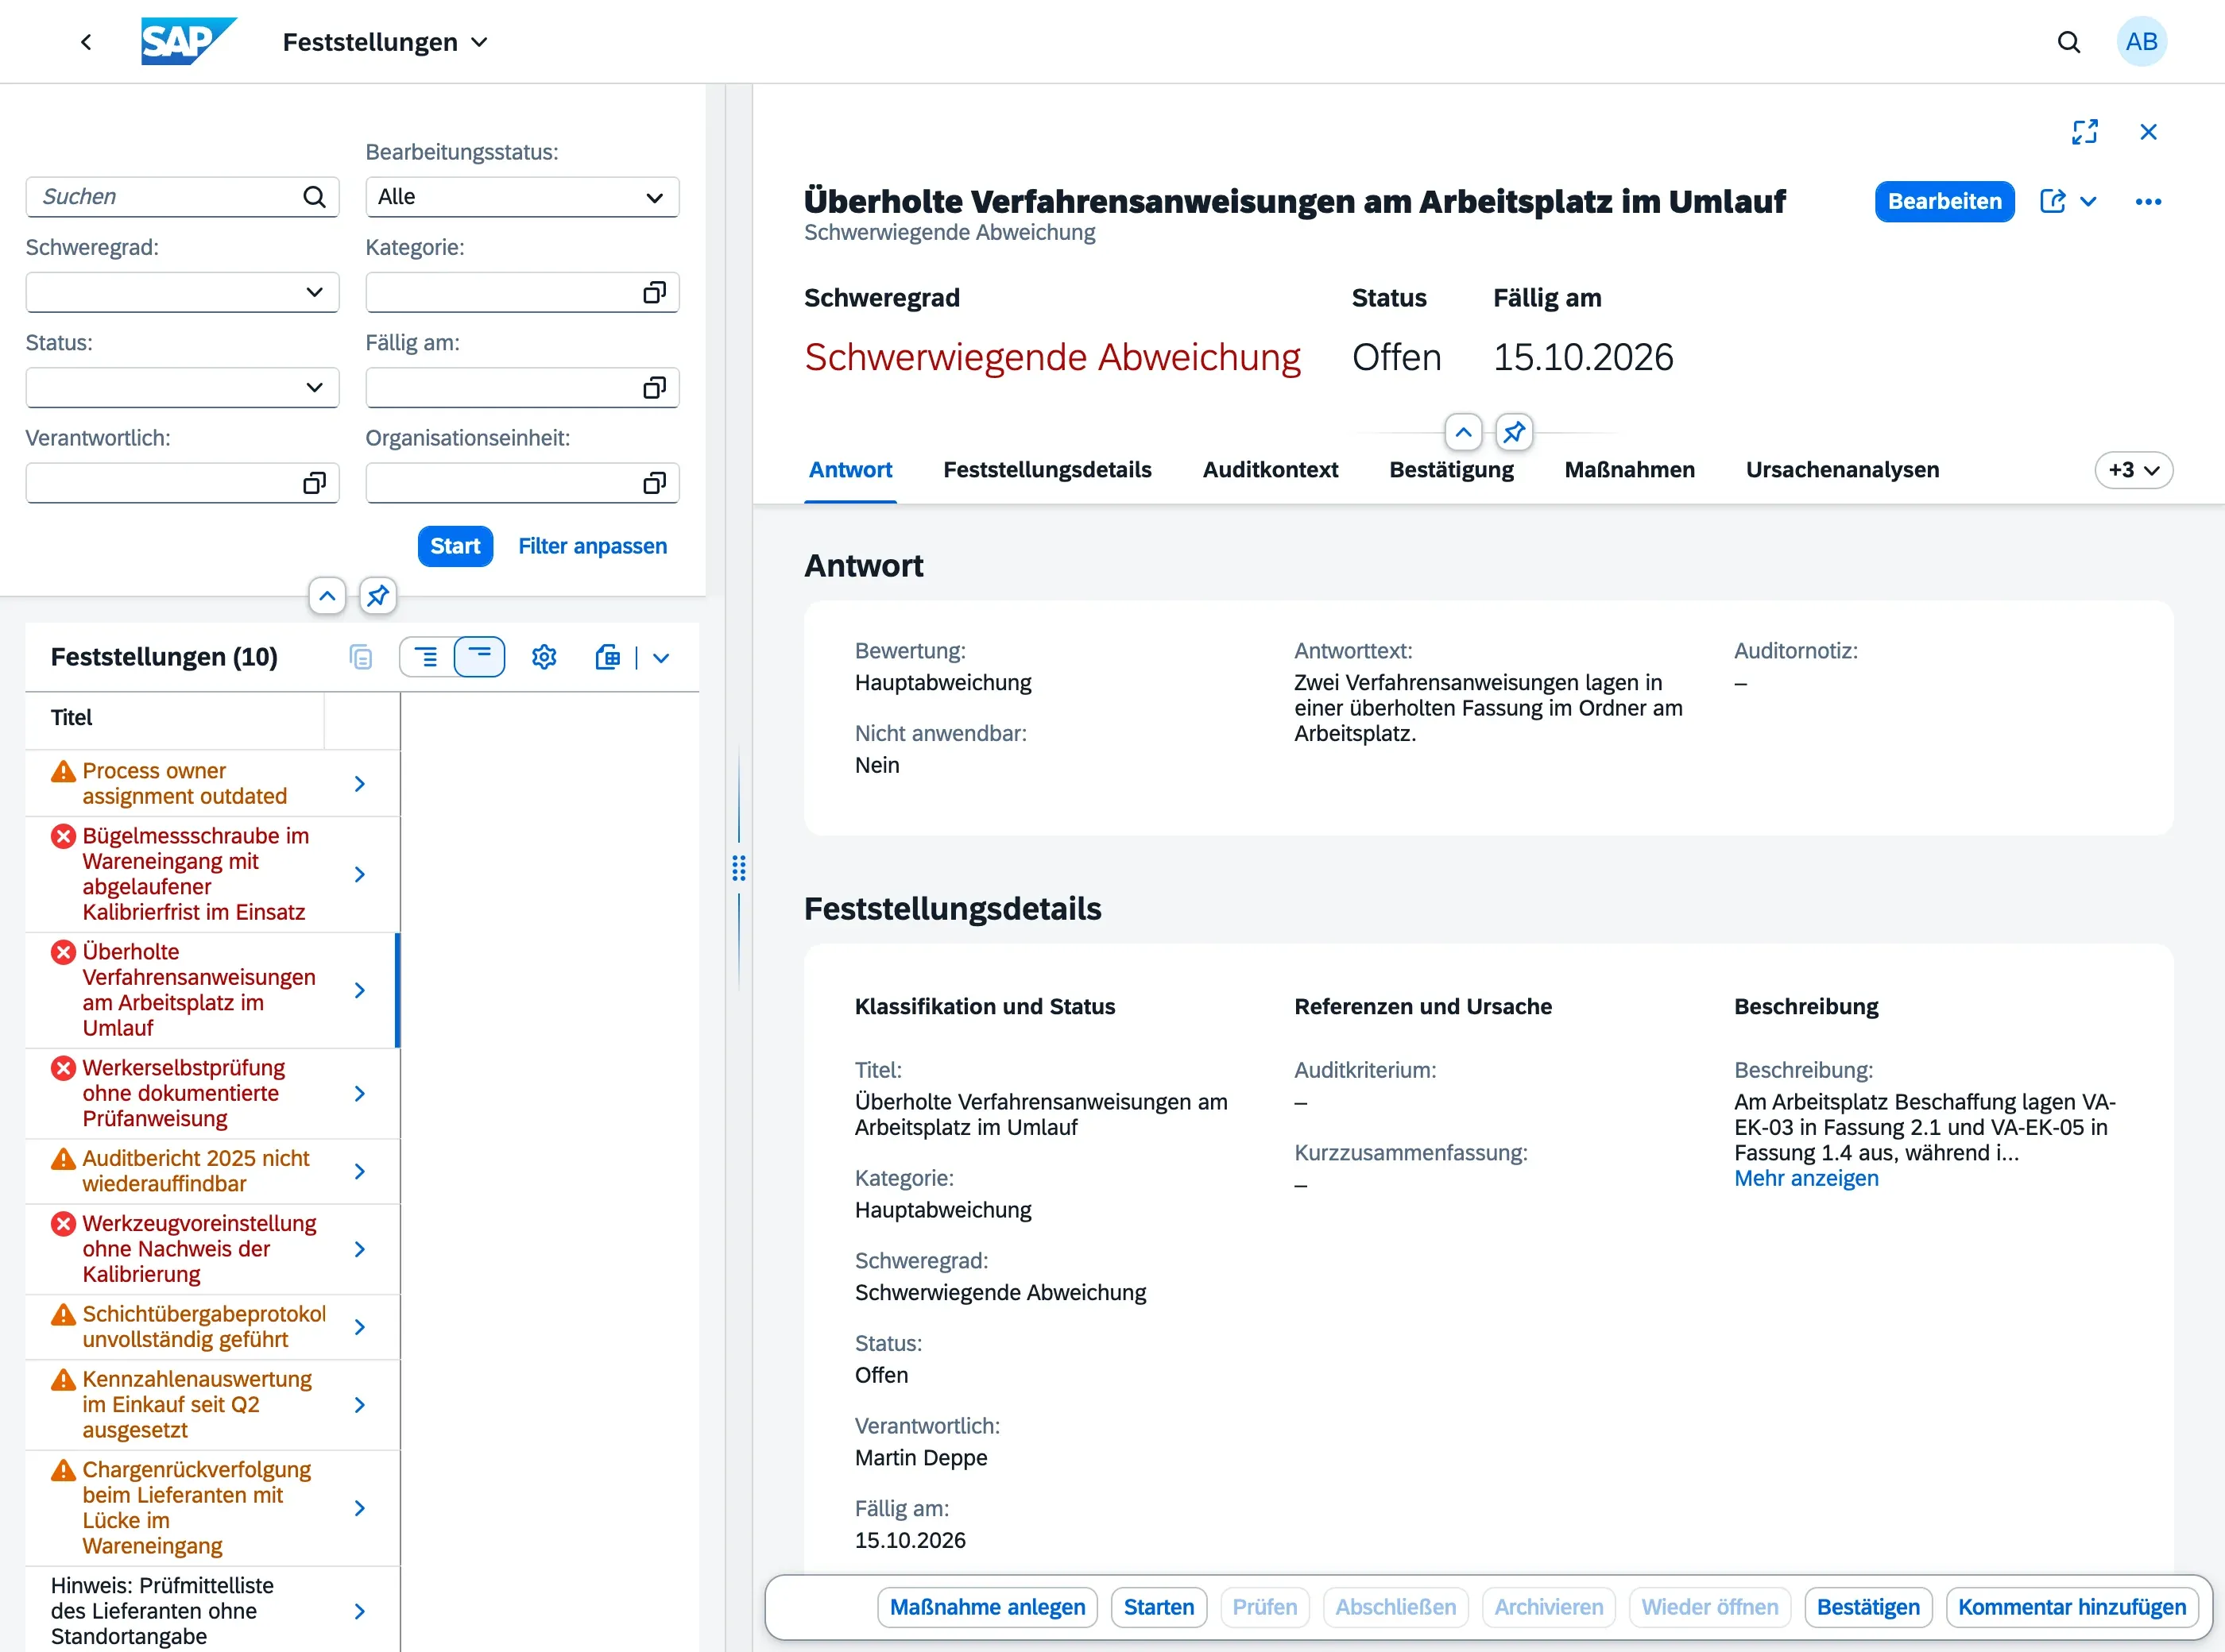Viewport: 2225px width, 1652px height.
Task: Open table settings gear
Action: pos(544,657)
